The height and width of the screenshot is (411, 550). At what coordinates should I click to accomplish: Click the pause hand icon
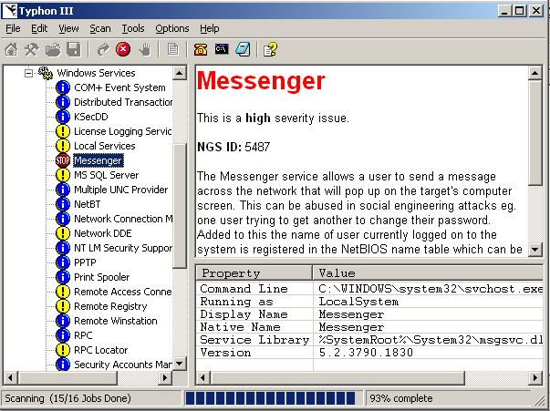coord(144,49)
